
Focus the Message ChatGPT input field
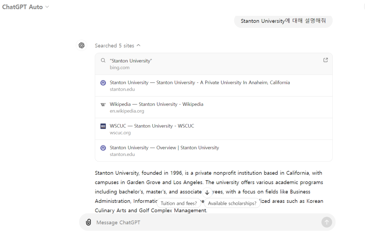[x=207, y=222]
